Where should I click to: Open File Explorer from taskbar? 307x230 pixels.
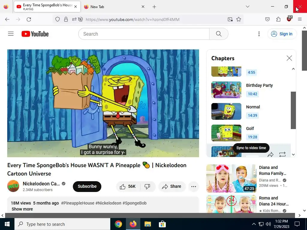click(x=148, y=224)
